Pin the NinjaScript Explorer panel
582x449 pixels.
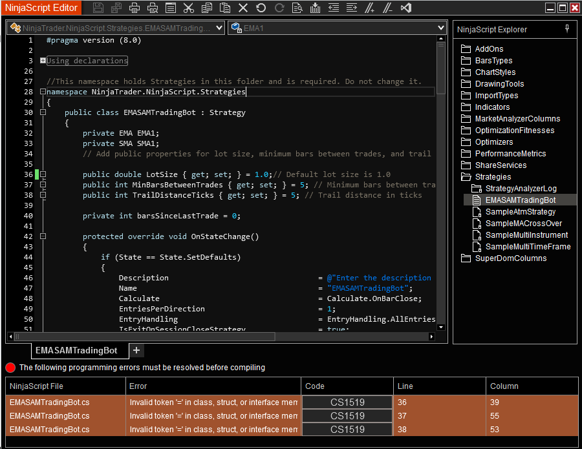coord(567,29)
